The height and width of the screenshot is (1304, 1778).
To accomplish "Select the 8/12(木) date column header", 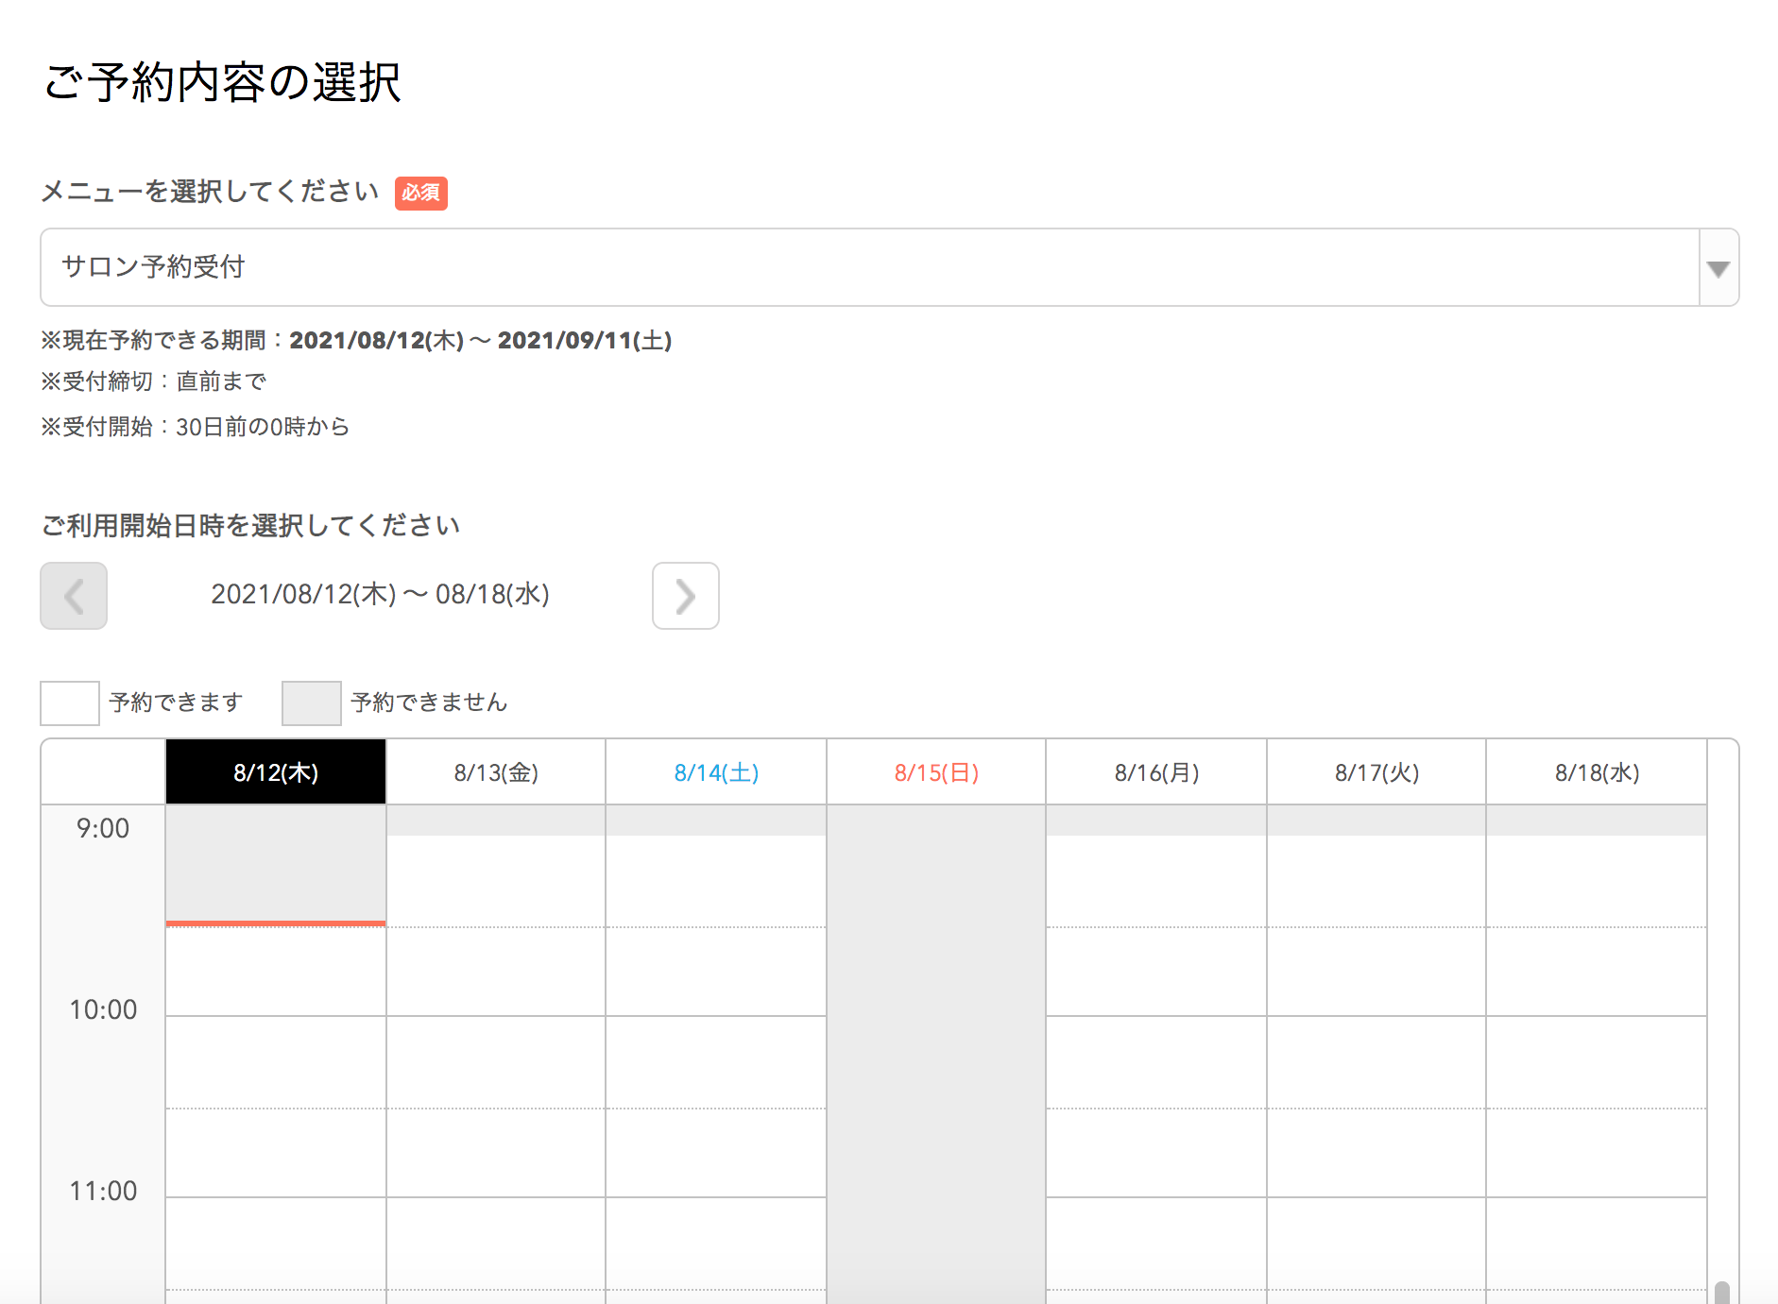I will pos(276,772).
